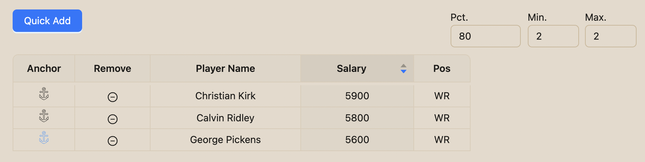Toggle blue anchor icon for George Pickens

(44, 137)
